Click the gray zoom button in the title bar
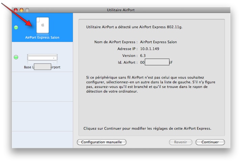The image size is (241, 163). 27,10
